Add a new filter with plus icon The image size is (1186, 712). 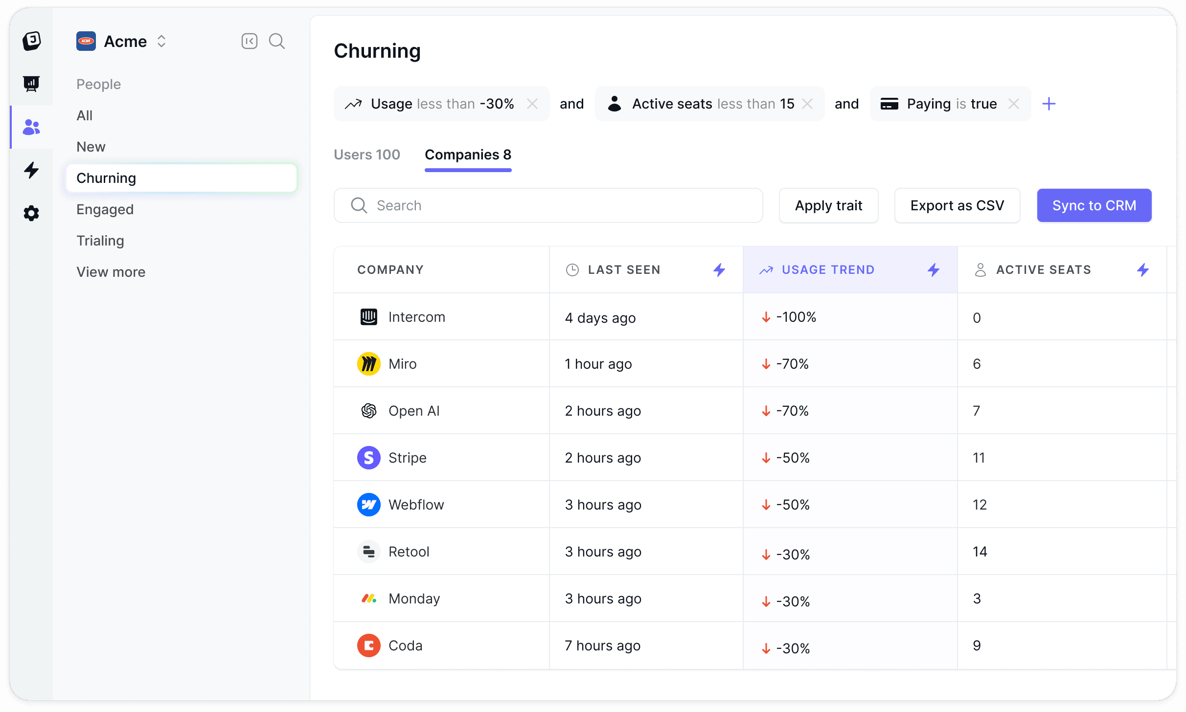coord(1049,104)
